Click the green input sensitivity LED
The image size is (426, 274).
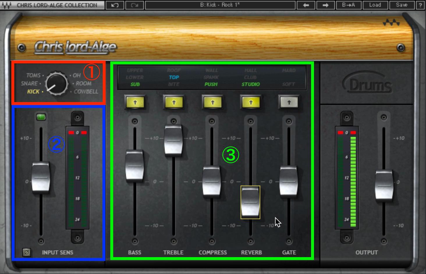[x=41, y=117]
